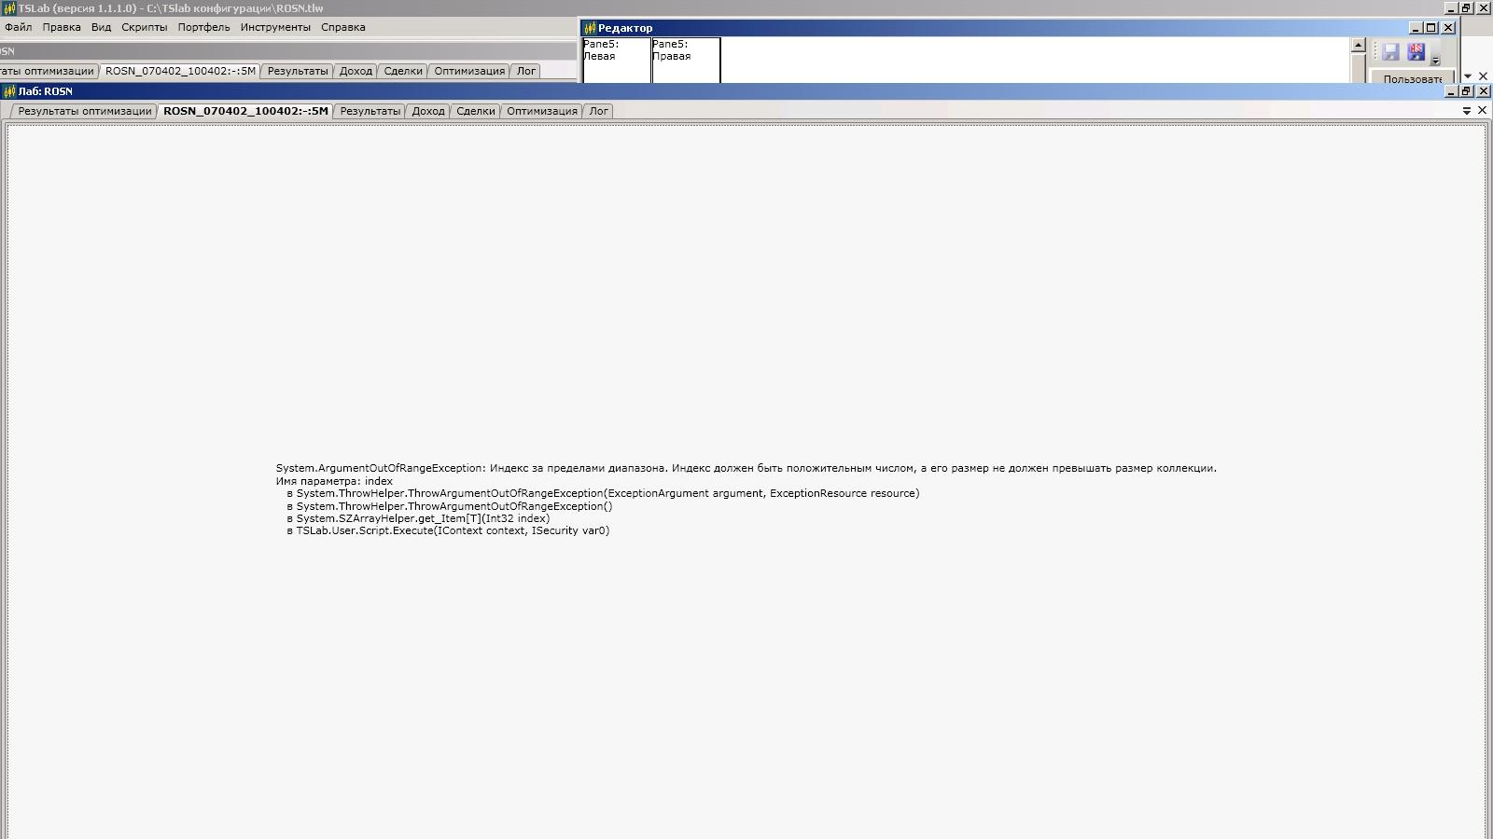Open the Инструменты menu
Viewport: 1493px width, 839px height.
click(x=275, y=27)
